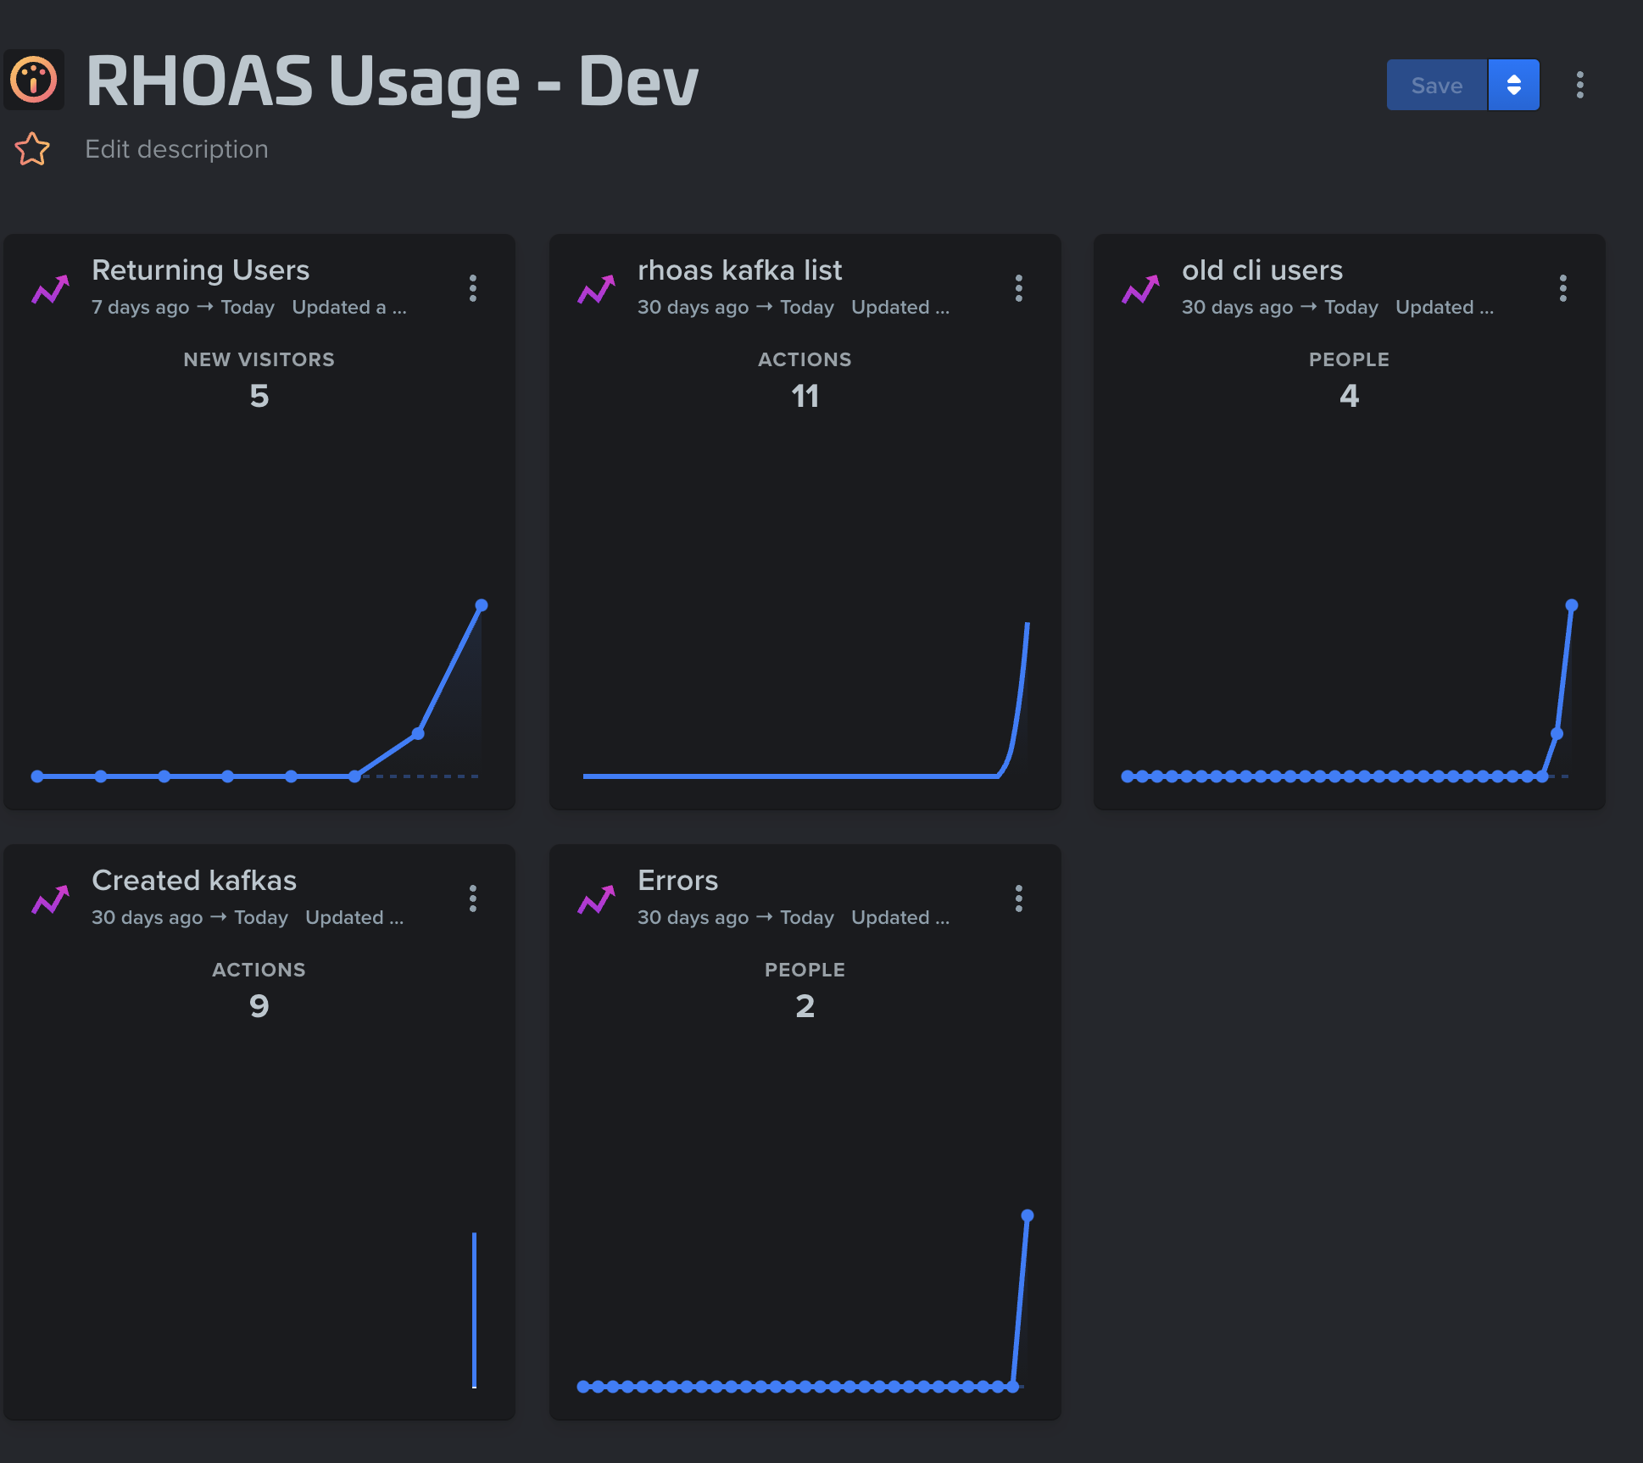
Task: Click the last data point on Returning Users chart
Action: 482,605
